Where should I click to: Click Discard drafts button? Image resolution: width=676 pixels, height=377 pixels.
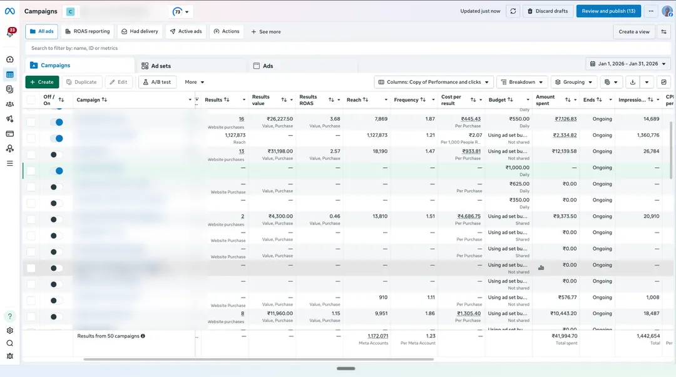[548, 11]
